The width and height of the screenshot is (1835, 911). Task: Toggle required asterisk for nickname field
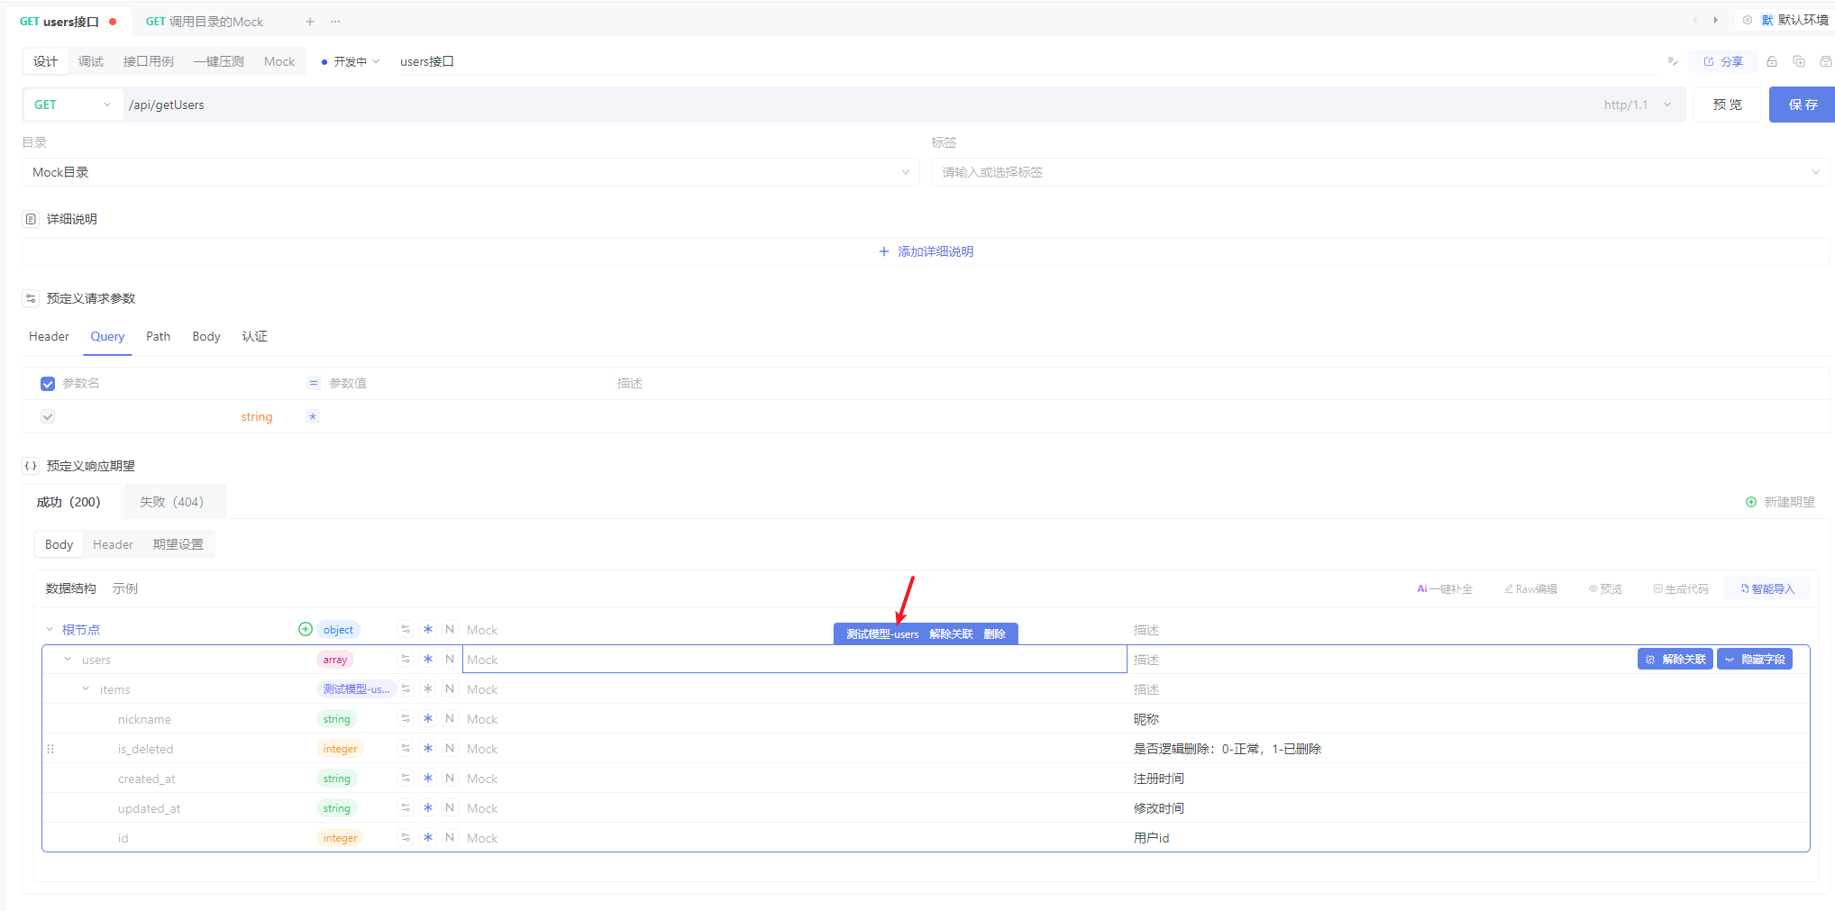coord(428,718)
